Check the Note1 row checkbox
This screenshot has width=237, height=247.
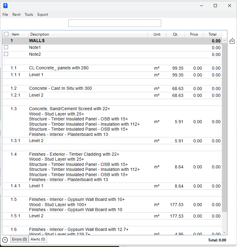point(6,47)
